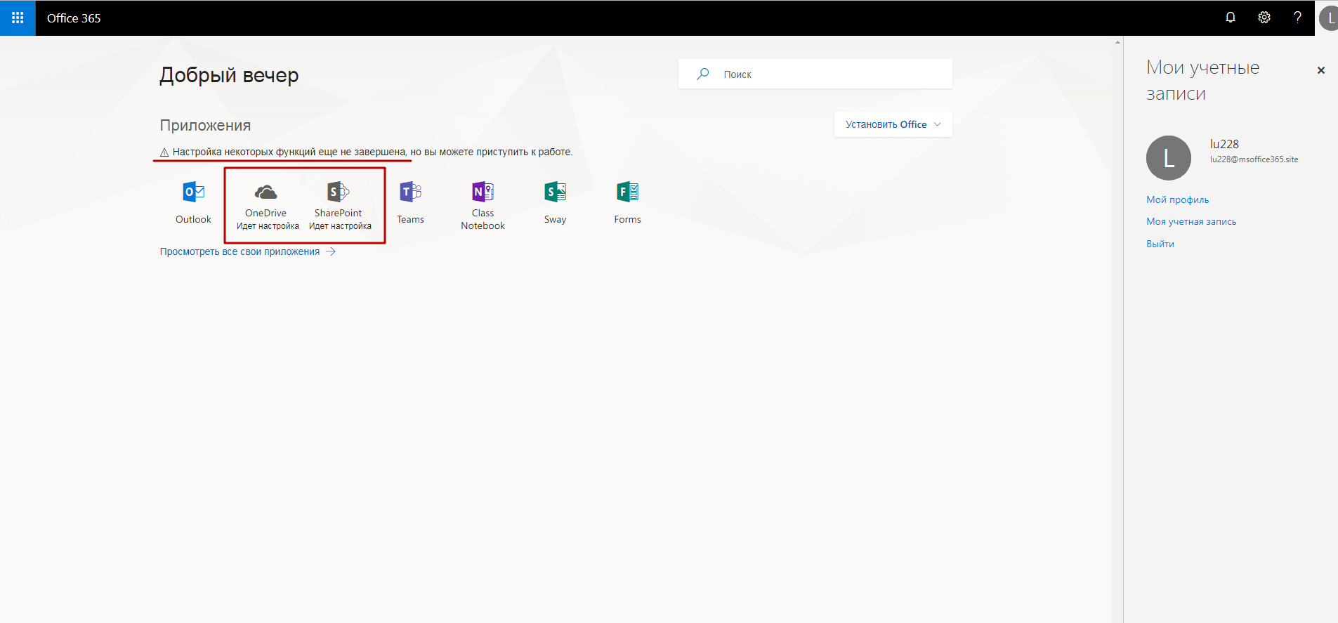Open help question mark
The image size is (1338, 623).
1297,18
